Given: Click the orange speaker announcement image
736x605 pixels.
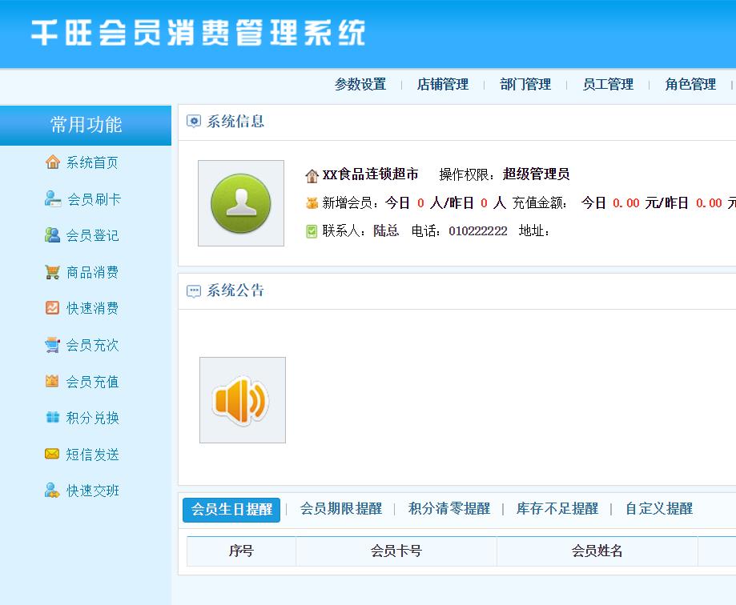Looking at the screenshot, I should [242, 400].
